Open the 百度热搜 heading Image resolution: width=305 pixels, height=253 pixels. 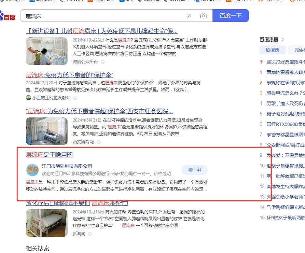click(269, 40)
